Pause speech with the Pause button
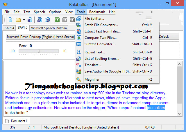The width and height of the screenshot is (186, 132). 65,20
